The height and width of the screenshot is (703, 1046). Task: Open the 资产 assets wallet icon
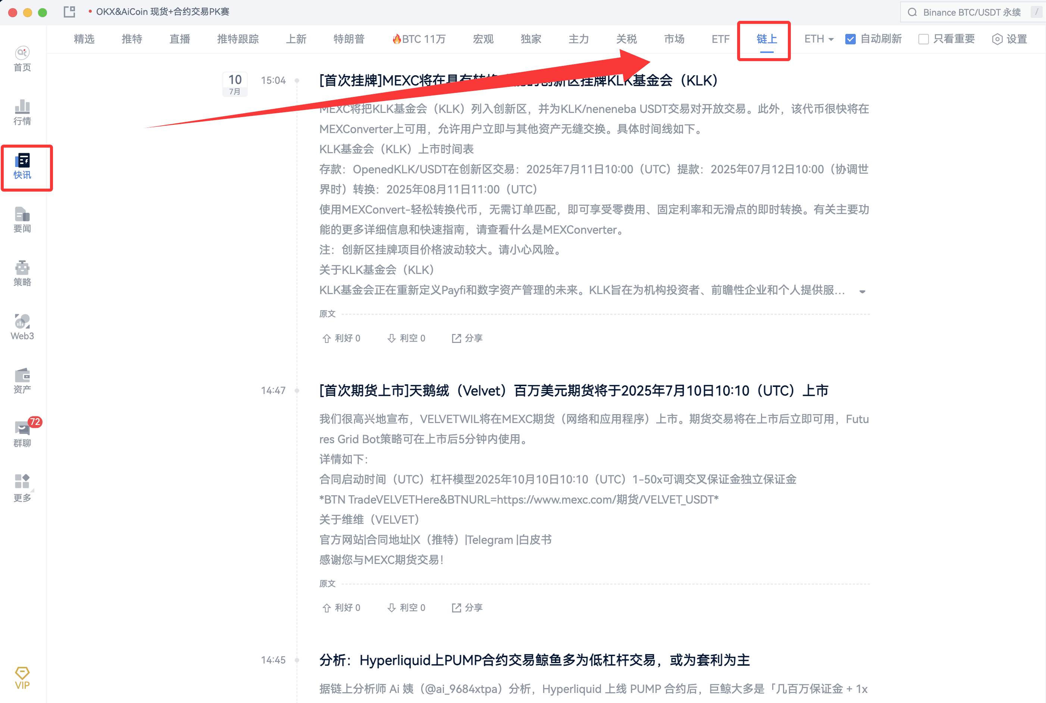pyautogui.click(x=22, y=381)
